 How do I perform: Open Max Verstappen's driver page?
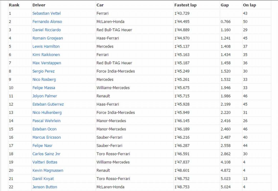click(x=47, y=63)
